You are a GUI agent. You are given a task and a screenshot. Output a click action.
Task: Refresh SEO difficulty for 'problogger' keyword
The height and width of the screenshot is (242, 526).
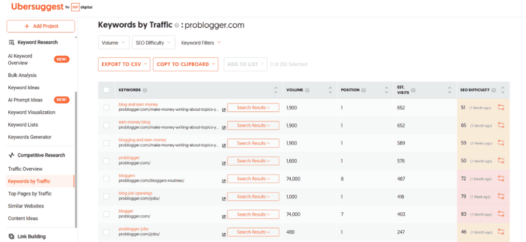(501, 160)
